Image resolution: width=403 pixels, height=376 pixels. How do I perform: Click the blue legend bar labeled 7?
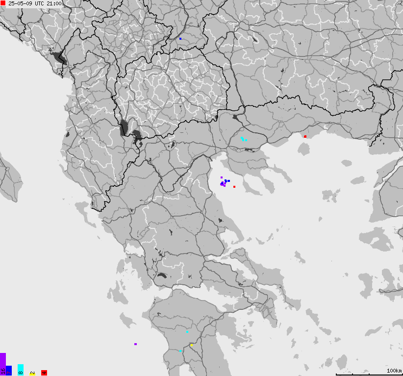pyautogui.click(x=9, y=370)
